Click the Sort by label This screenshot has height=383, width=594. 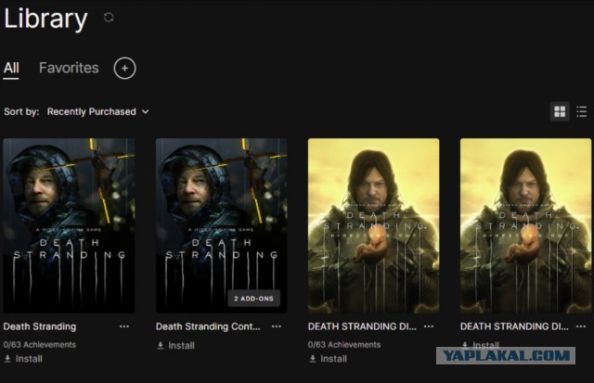tap(21, 111)
